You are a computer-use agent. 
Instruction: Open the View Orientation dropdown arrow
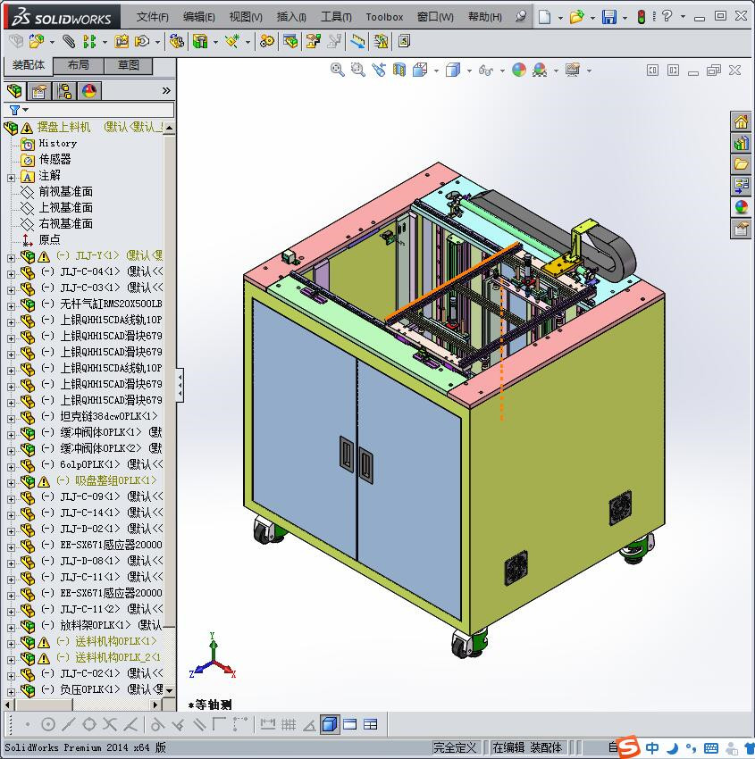[x=436, y=71]
